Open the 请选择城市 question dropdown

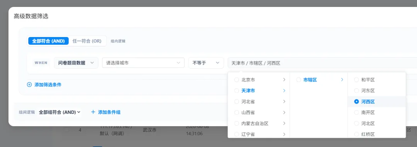click(x=143, y=63)
